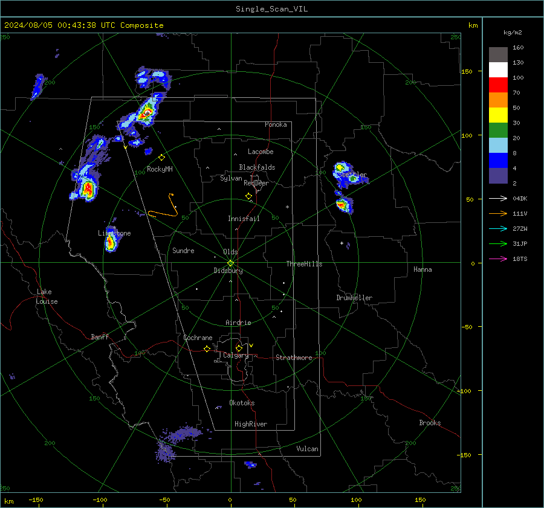Click the Vulcan town label
This screenshot has height=508, width=544.
[307, 449]
